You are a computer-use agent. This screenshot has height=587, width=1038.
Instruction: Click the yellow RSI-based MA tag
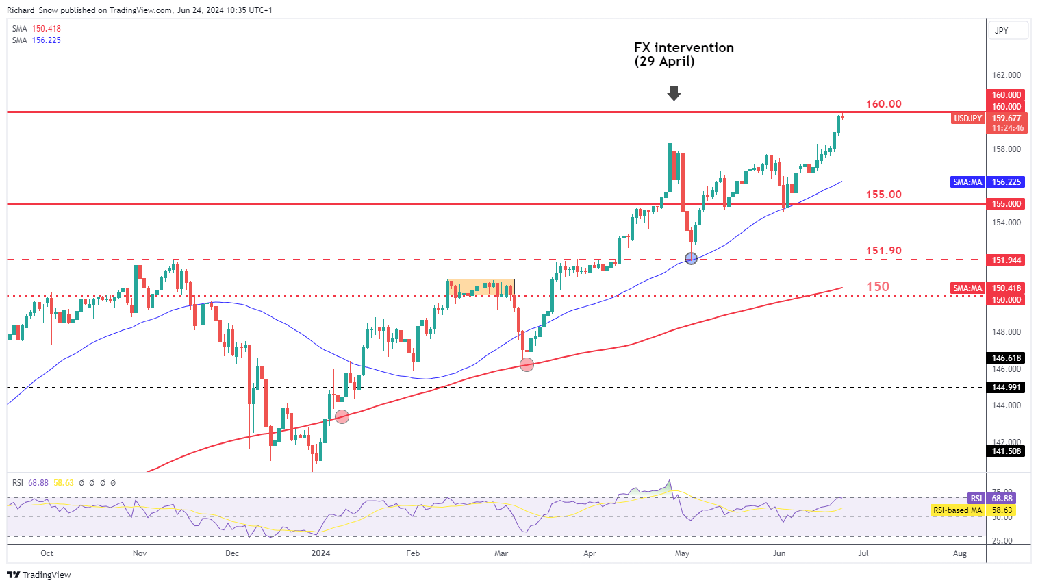(x=959, y=510)
